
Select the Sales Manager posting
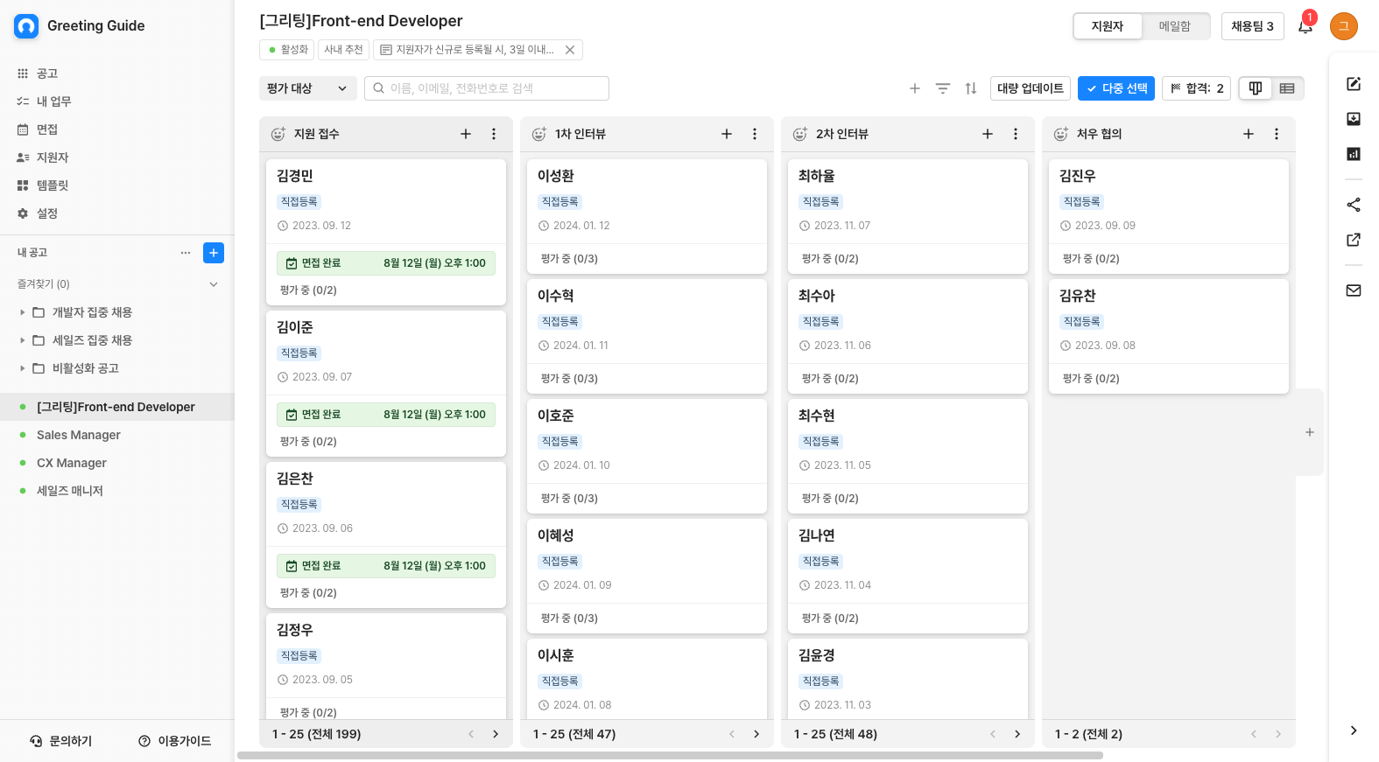coord(79,435)
